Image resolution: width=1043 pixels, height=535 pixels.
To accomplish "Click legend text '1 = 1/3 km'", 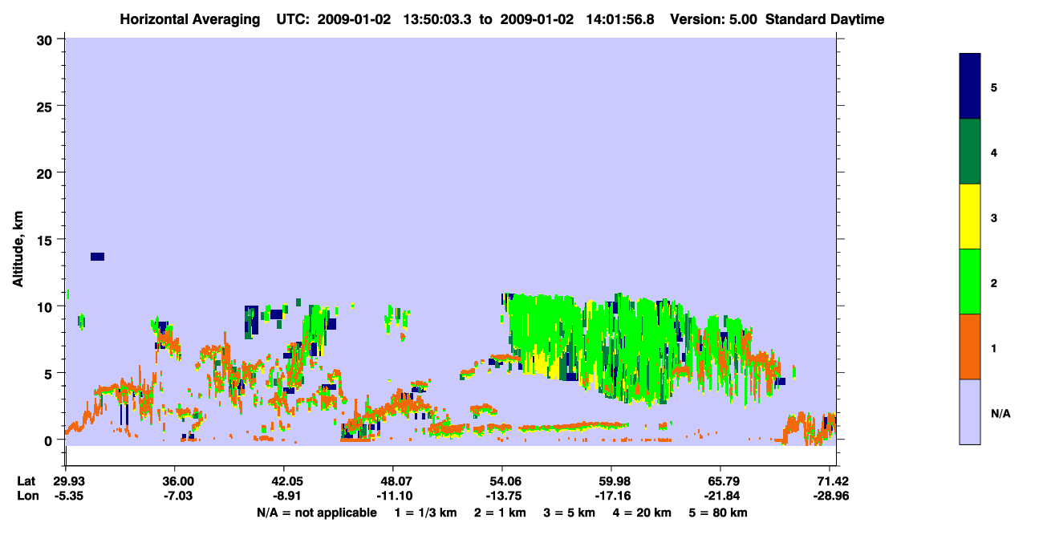I will pos(426,513).
